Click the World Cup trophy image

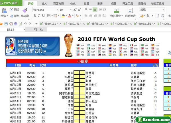click(69, 45)
